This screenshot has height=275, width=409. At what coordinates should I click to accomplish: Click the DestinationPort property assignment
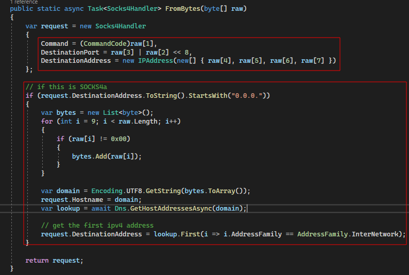pos(70,53)
